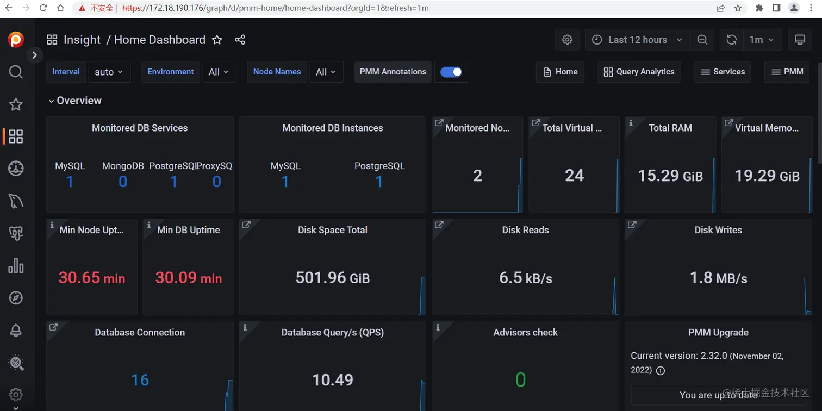Open the Query Analytics bar chart sidebar icon

click(x=16, y=265)
